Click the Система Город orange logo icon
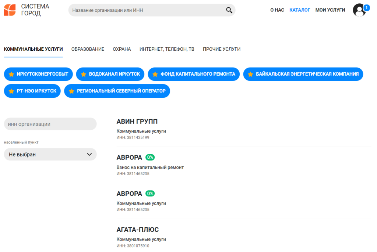 (x=10, y=10)
